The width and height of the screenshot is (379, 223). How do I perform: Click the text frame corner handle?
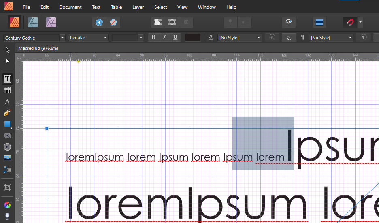point(47,129)
